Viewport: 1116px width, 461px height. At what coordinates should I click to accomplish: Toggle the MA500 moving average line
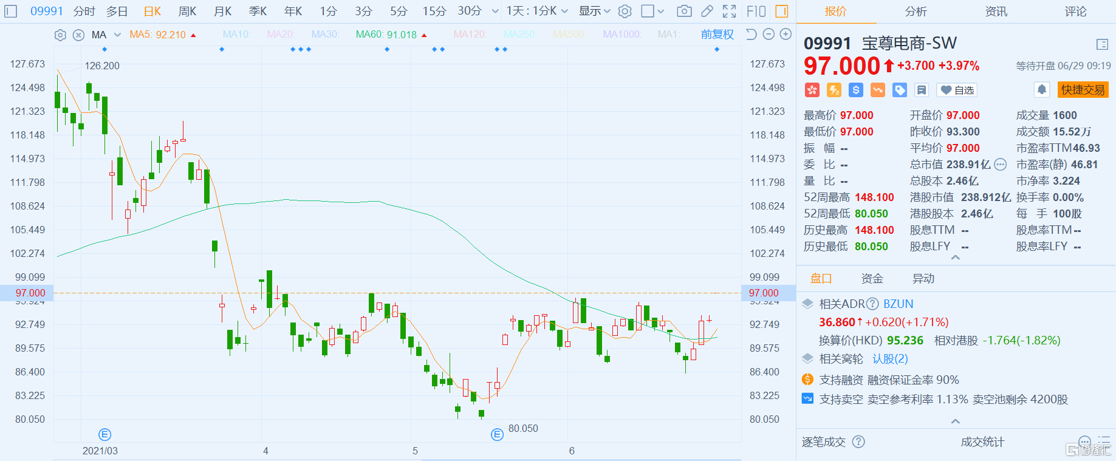coord(569,35)
